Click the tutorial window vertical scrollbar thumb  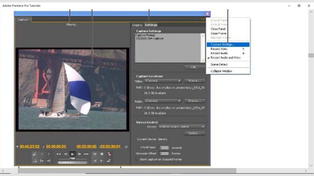(x=311, y=55)
